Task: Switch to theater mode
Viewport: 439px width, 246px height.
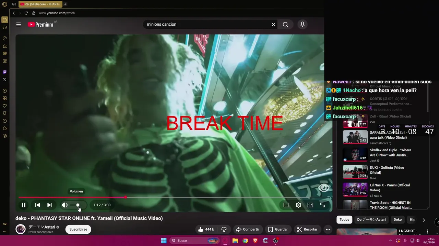Action: click(x=310, y=205)
